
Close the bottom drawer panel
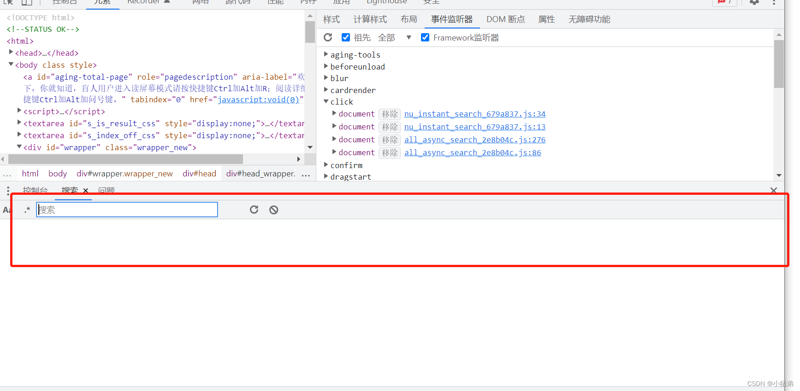coord(773,190)
